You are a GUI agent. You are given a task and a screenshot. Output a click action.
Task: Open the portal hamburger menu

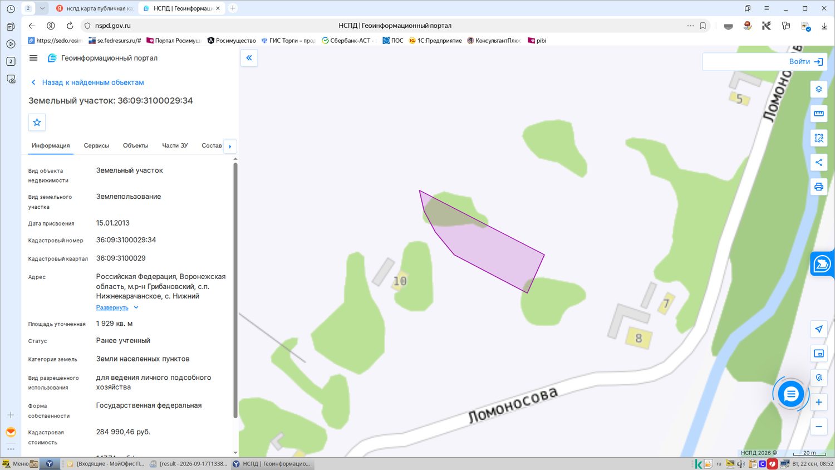33,58
